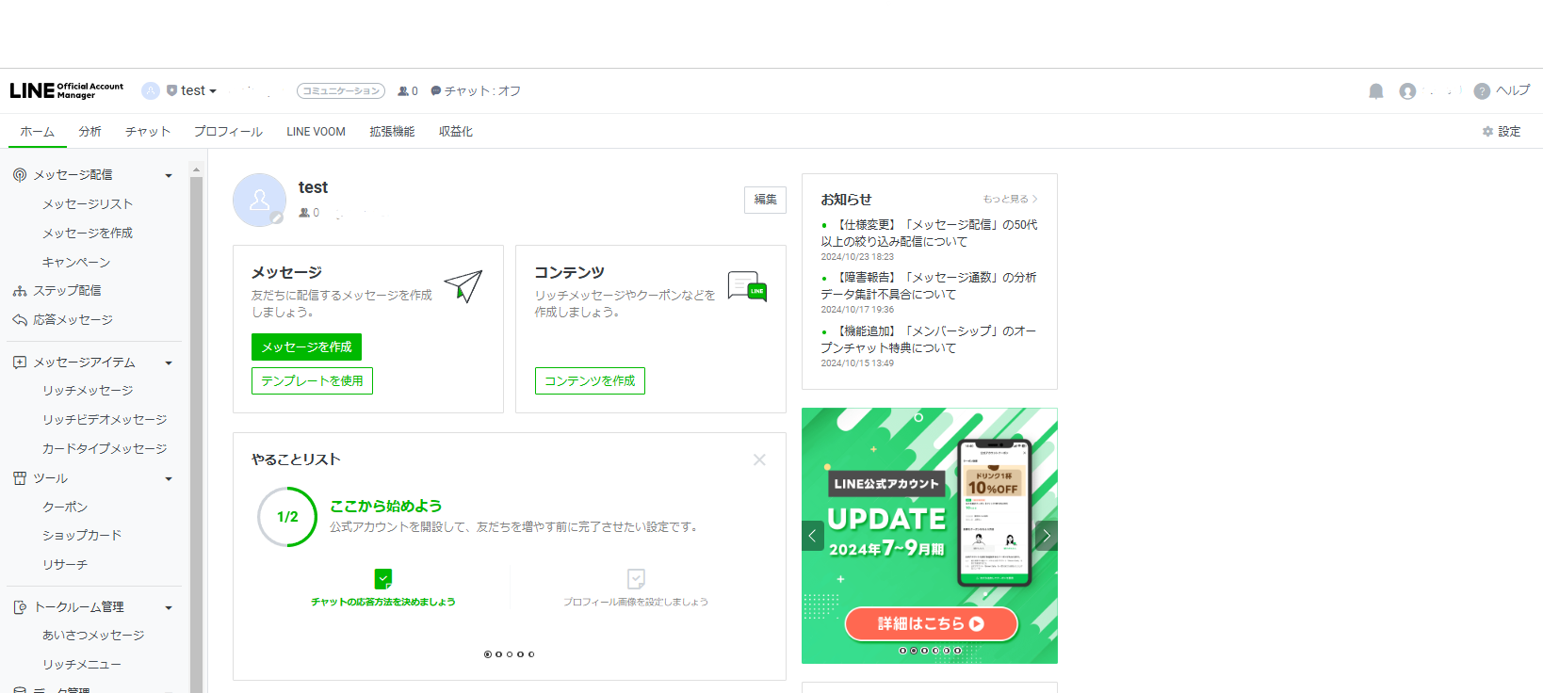Open 障害報告 announcement link
This screenshot has width=1543, height=693.
[929, 286]
